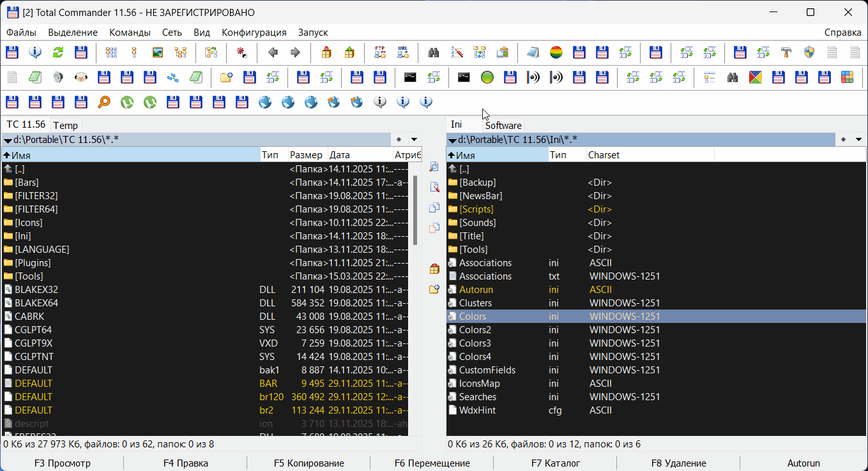Click the hammer tool icon in toolbar
The image size is (868, 471).
(786, 52)
